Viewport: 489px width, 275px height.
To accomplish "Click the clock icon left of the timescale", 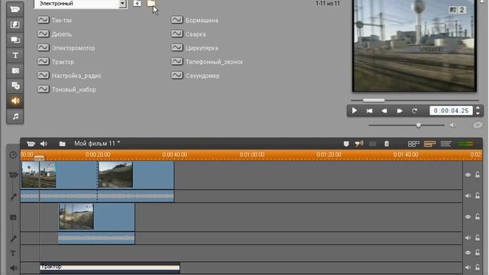I will [x=13, y=154].
